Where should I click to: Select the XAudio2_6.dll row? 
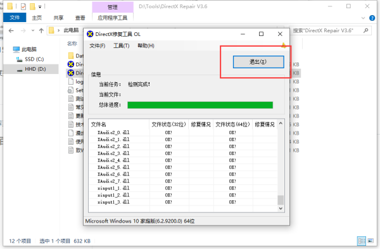coord(183,174)
